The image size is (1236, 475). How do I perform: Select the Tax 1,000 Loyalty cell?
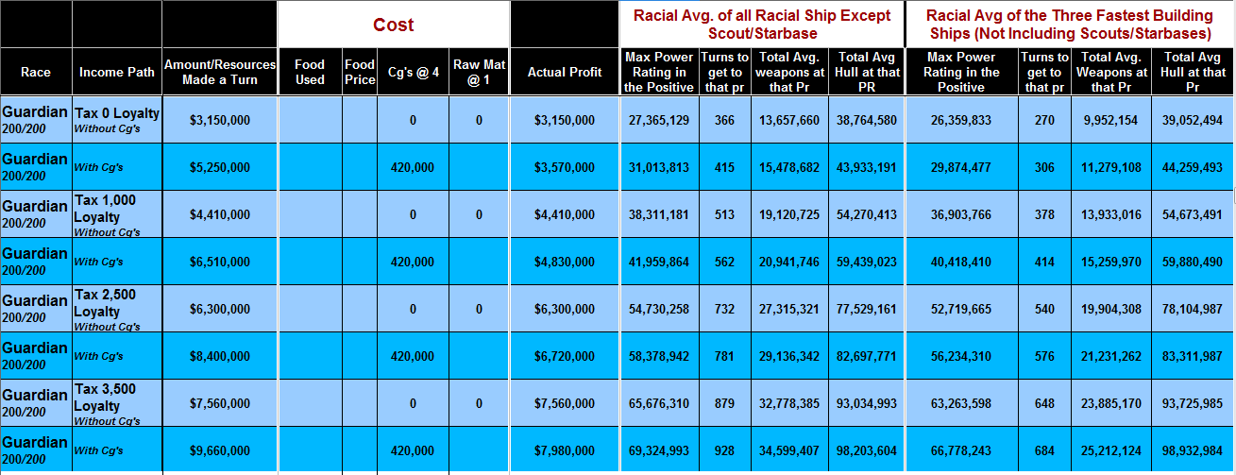pyautogui.click(x=117, y=214)
